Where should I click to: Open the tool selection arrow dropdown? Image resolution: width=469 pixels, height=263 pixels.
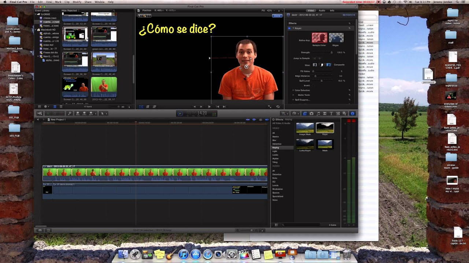click(x=103, y=114)
